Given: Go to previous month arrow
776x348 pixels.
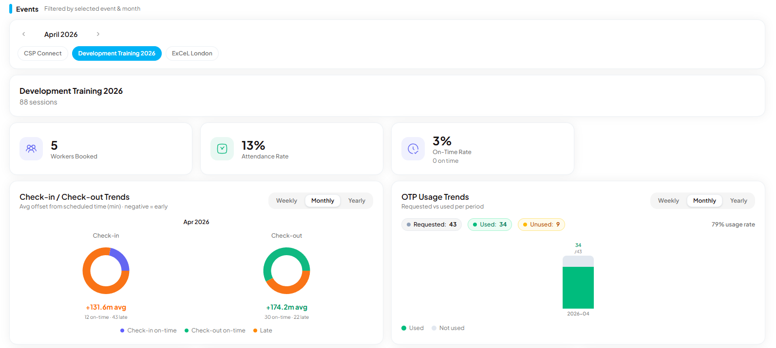Looking at the screenshot, I should pos(23,34).
